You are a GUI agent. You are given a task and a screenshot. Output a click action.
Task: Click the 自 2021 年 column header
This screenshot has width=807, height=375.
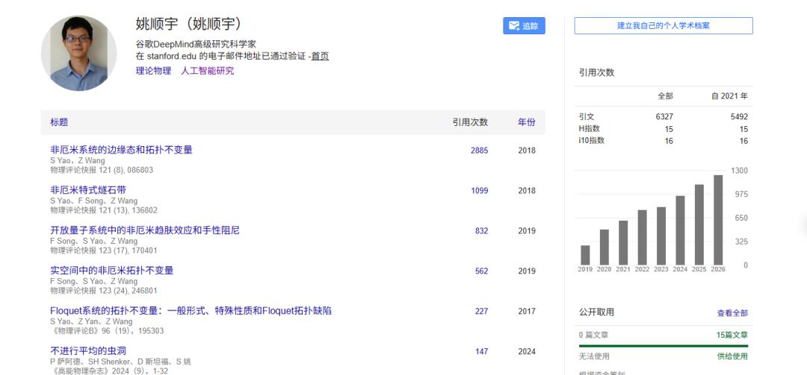tap(730, 96)
